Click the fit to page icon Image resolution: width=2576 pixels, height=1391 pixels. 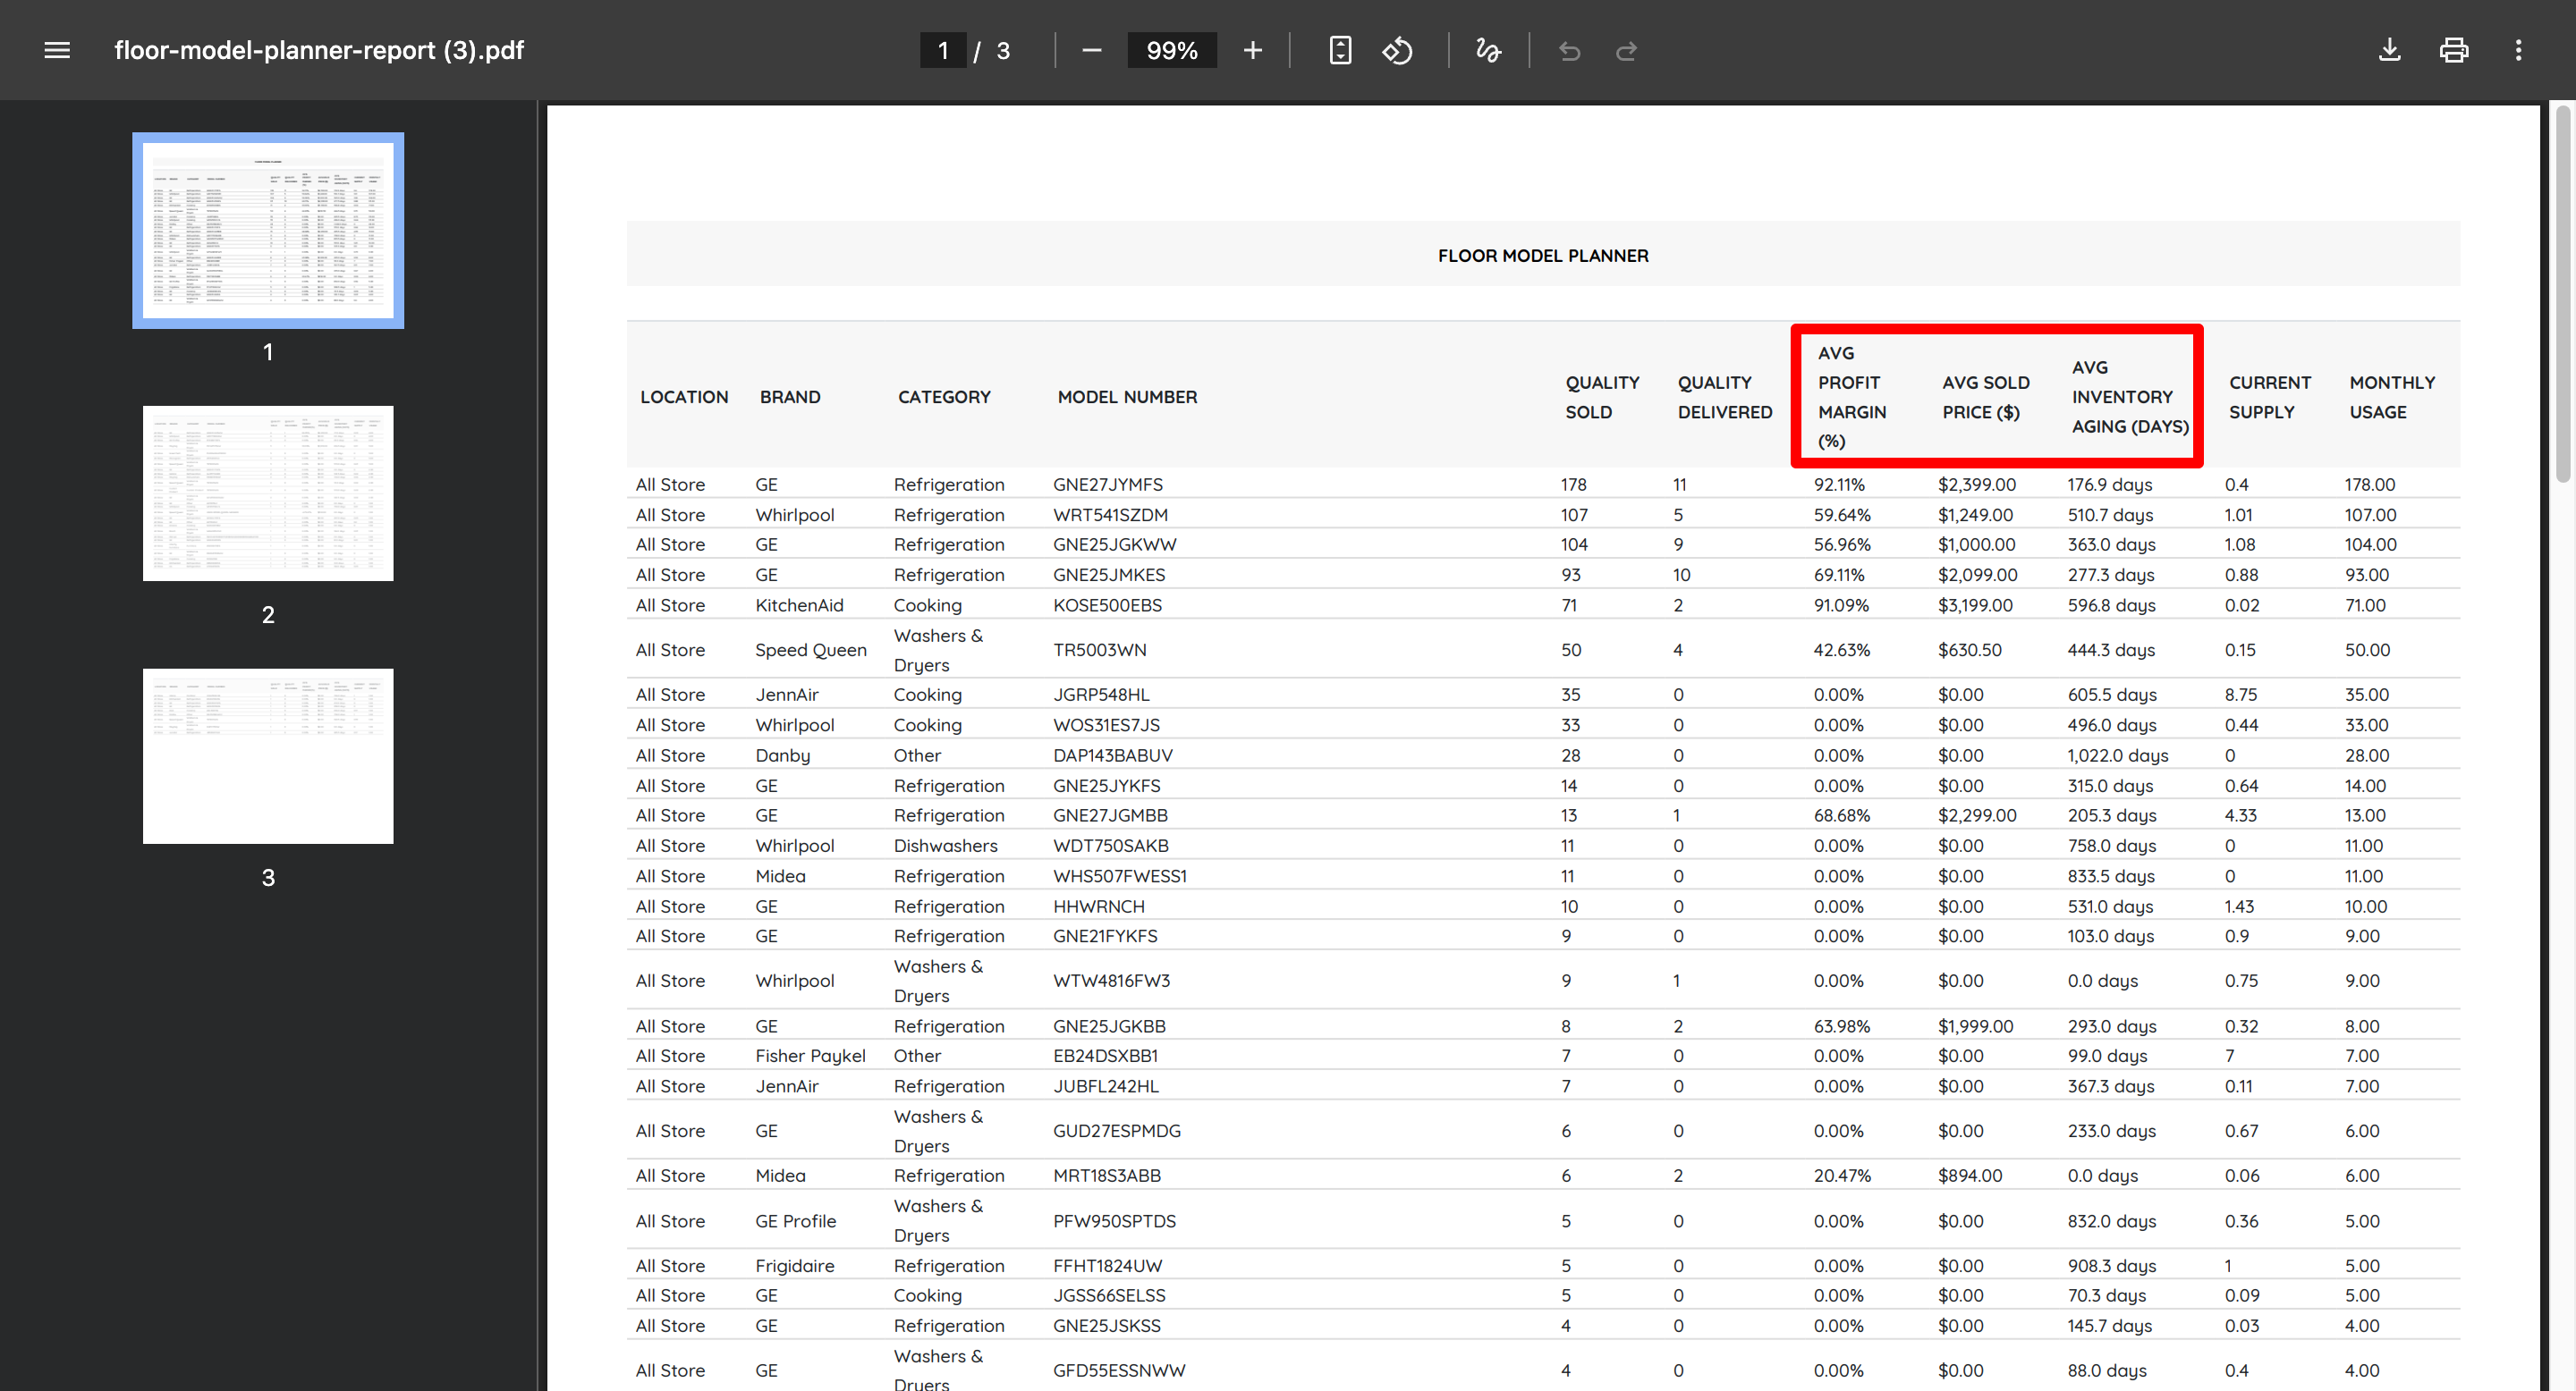(x=1341, y=50)
